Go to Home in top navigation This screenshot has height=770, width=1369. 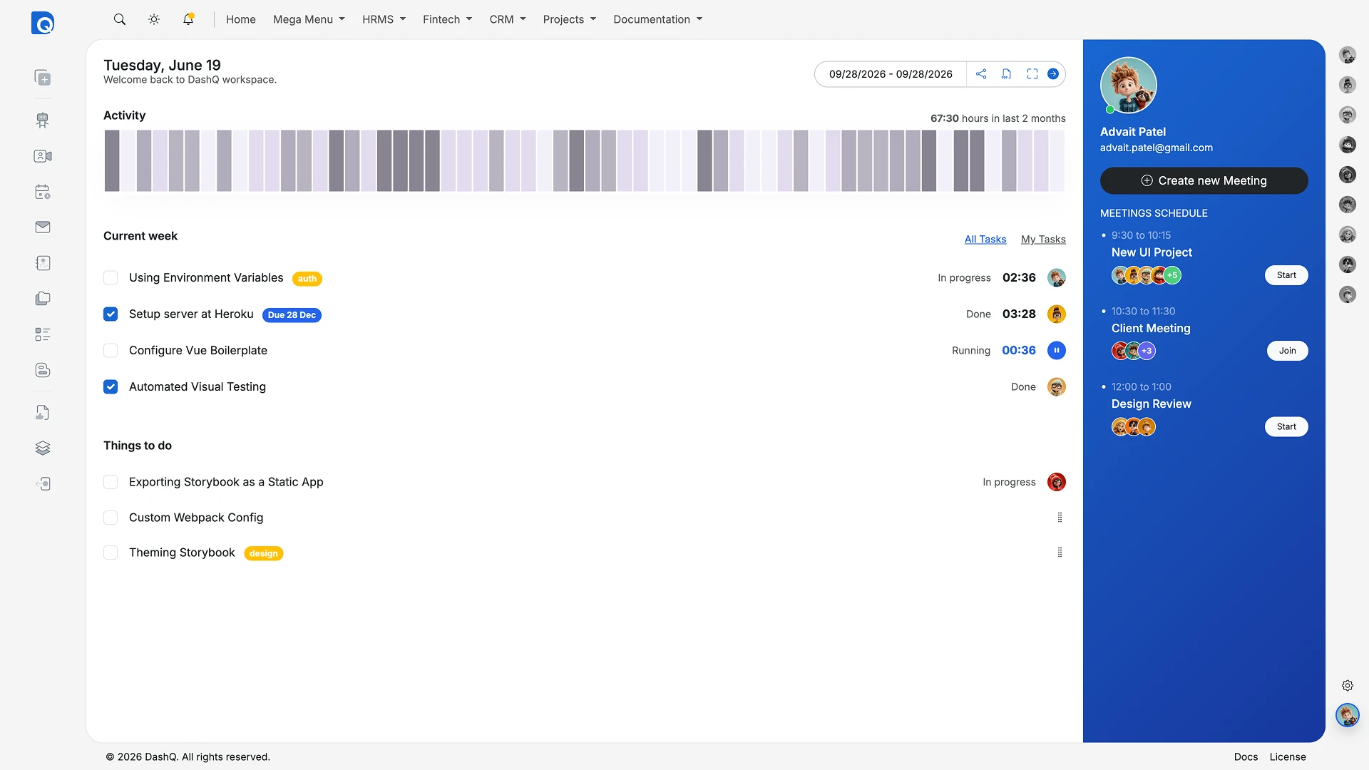pos(241,19)
